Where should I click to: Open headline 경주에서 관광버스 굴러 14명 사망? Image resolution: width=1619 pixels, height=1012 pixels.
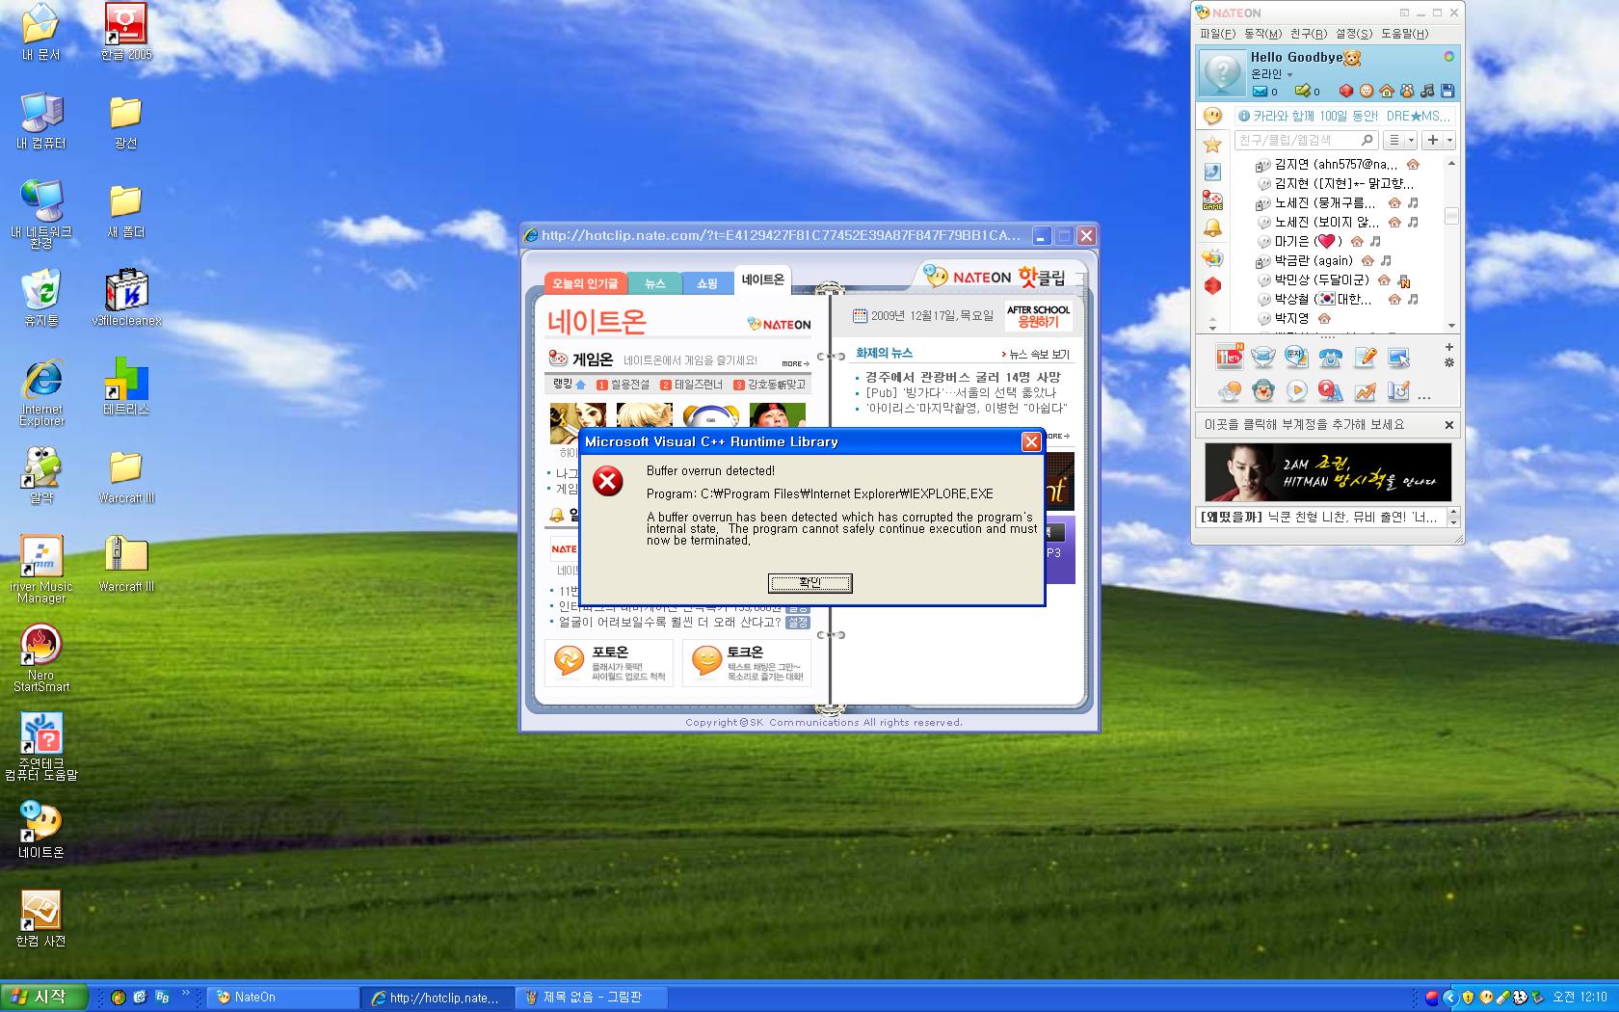click(x=963, y=377)
